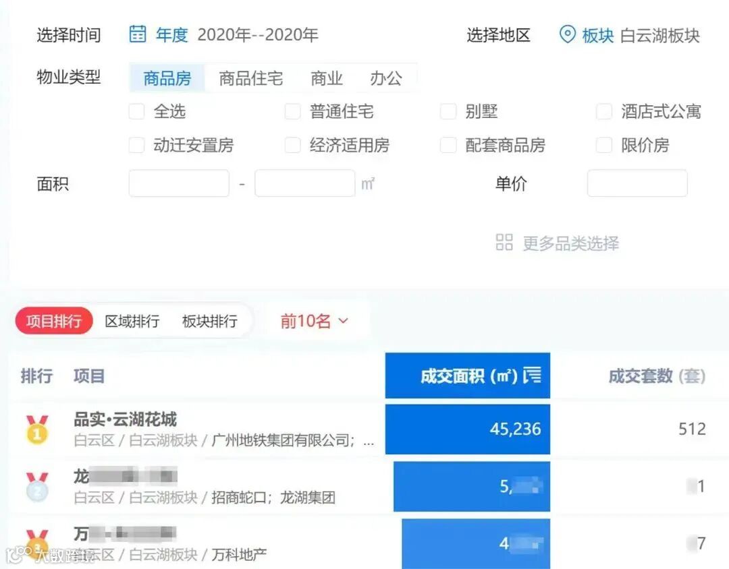Click 更多品类选择 link
The width and height of the screenshot is (729, 569).
pyautogui.click(x=571, y=243)
